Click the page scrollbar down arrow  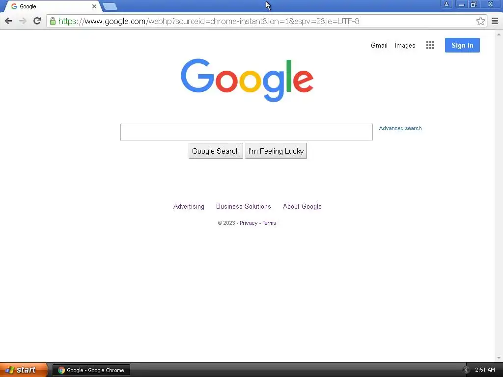tap(499, 358)
